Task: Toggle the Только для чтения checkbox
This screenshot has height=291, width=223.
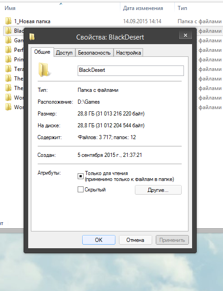Action: pyautogui.click(x=80, y=176)
